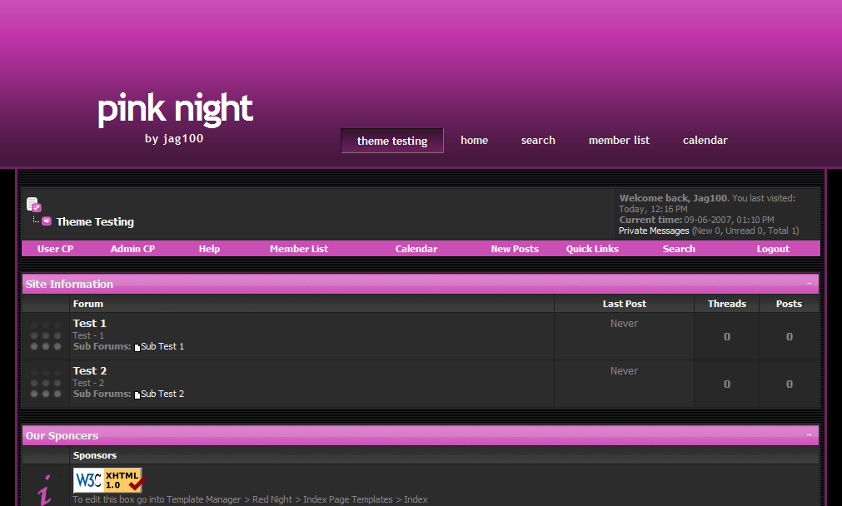This screenshot has width=842, height=506.
Task: Open the Search popup in the pink navbar
Action: click(x=679, y=249)
